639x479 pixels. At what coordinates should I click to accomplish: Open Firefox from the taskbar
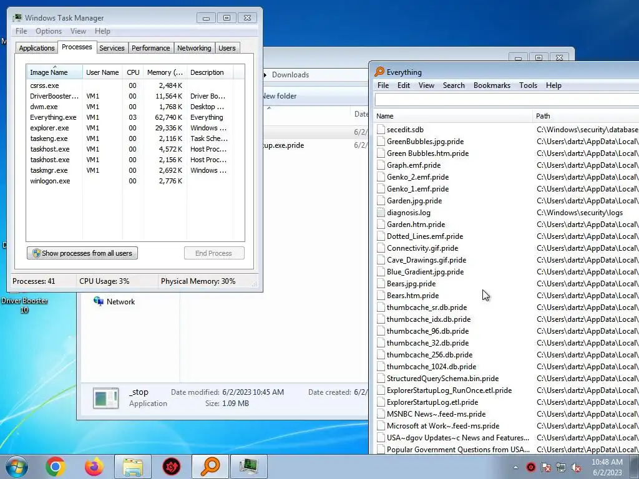(94, 467)
